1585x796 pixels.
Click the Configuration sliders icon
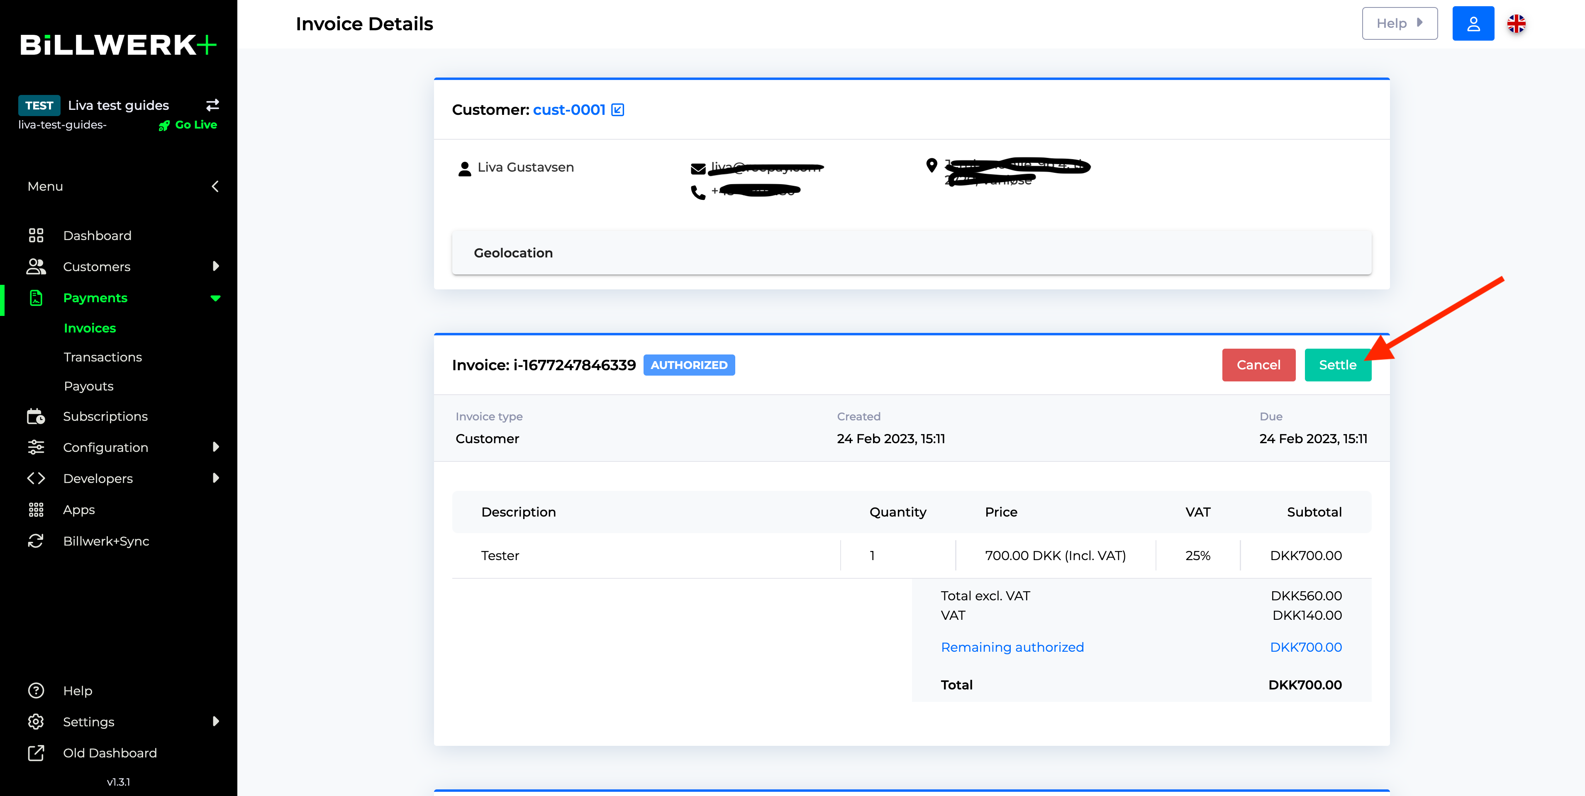[x=36, y=447]
